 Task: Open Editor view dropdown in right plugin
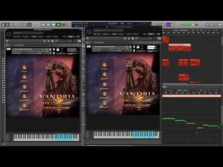(151, 34)
